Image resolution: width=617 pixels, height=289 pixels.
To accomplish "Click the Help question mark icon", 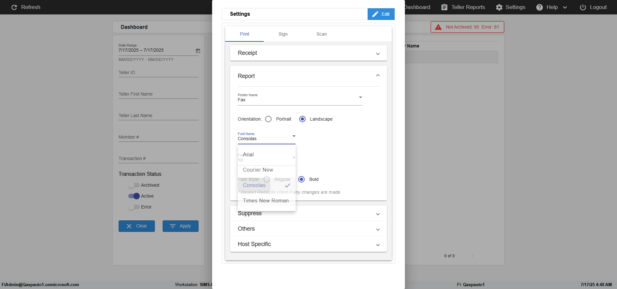I will [x=540, y=7].
